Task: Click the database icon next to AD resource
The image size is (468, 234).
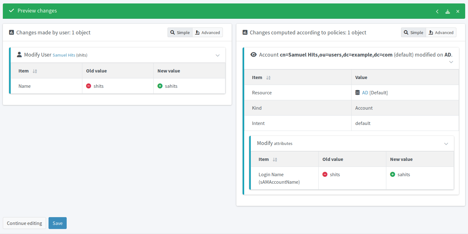Action: point(358,92)
